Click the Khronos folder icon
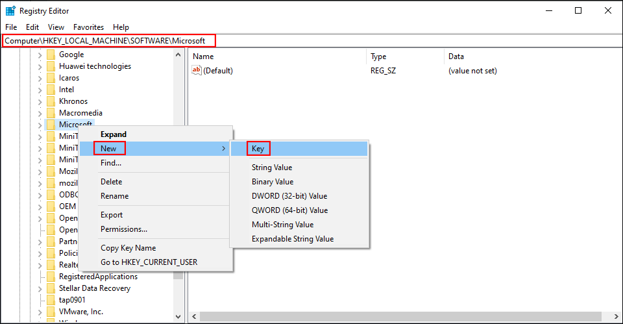Screen dimensions: 623x324 (51, 101)
